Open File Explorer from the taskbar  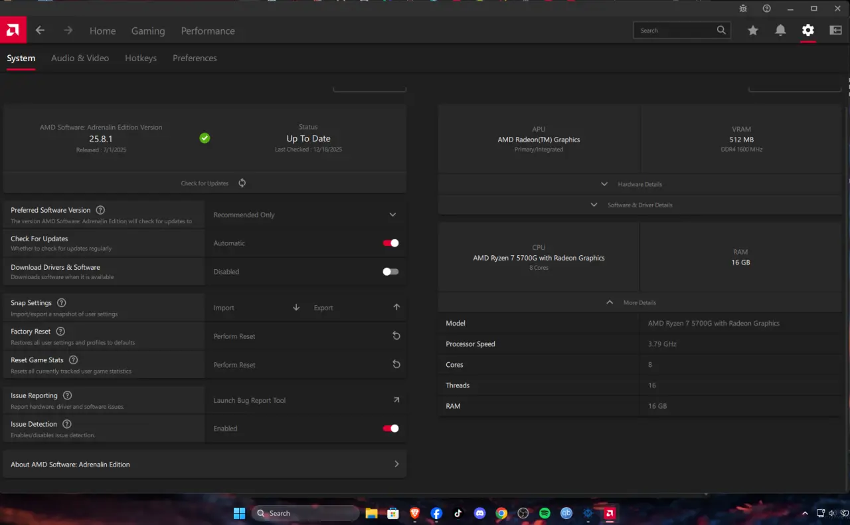tap(371, 513)
